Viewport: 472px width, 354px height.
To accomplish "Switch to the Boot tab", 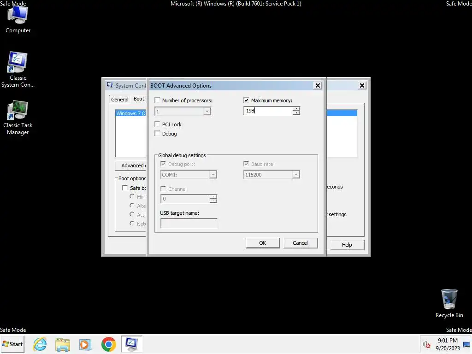I will 139,99.
